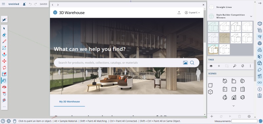
Task: Click the Untitled file name
Action: click(x=14, y=4)
